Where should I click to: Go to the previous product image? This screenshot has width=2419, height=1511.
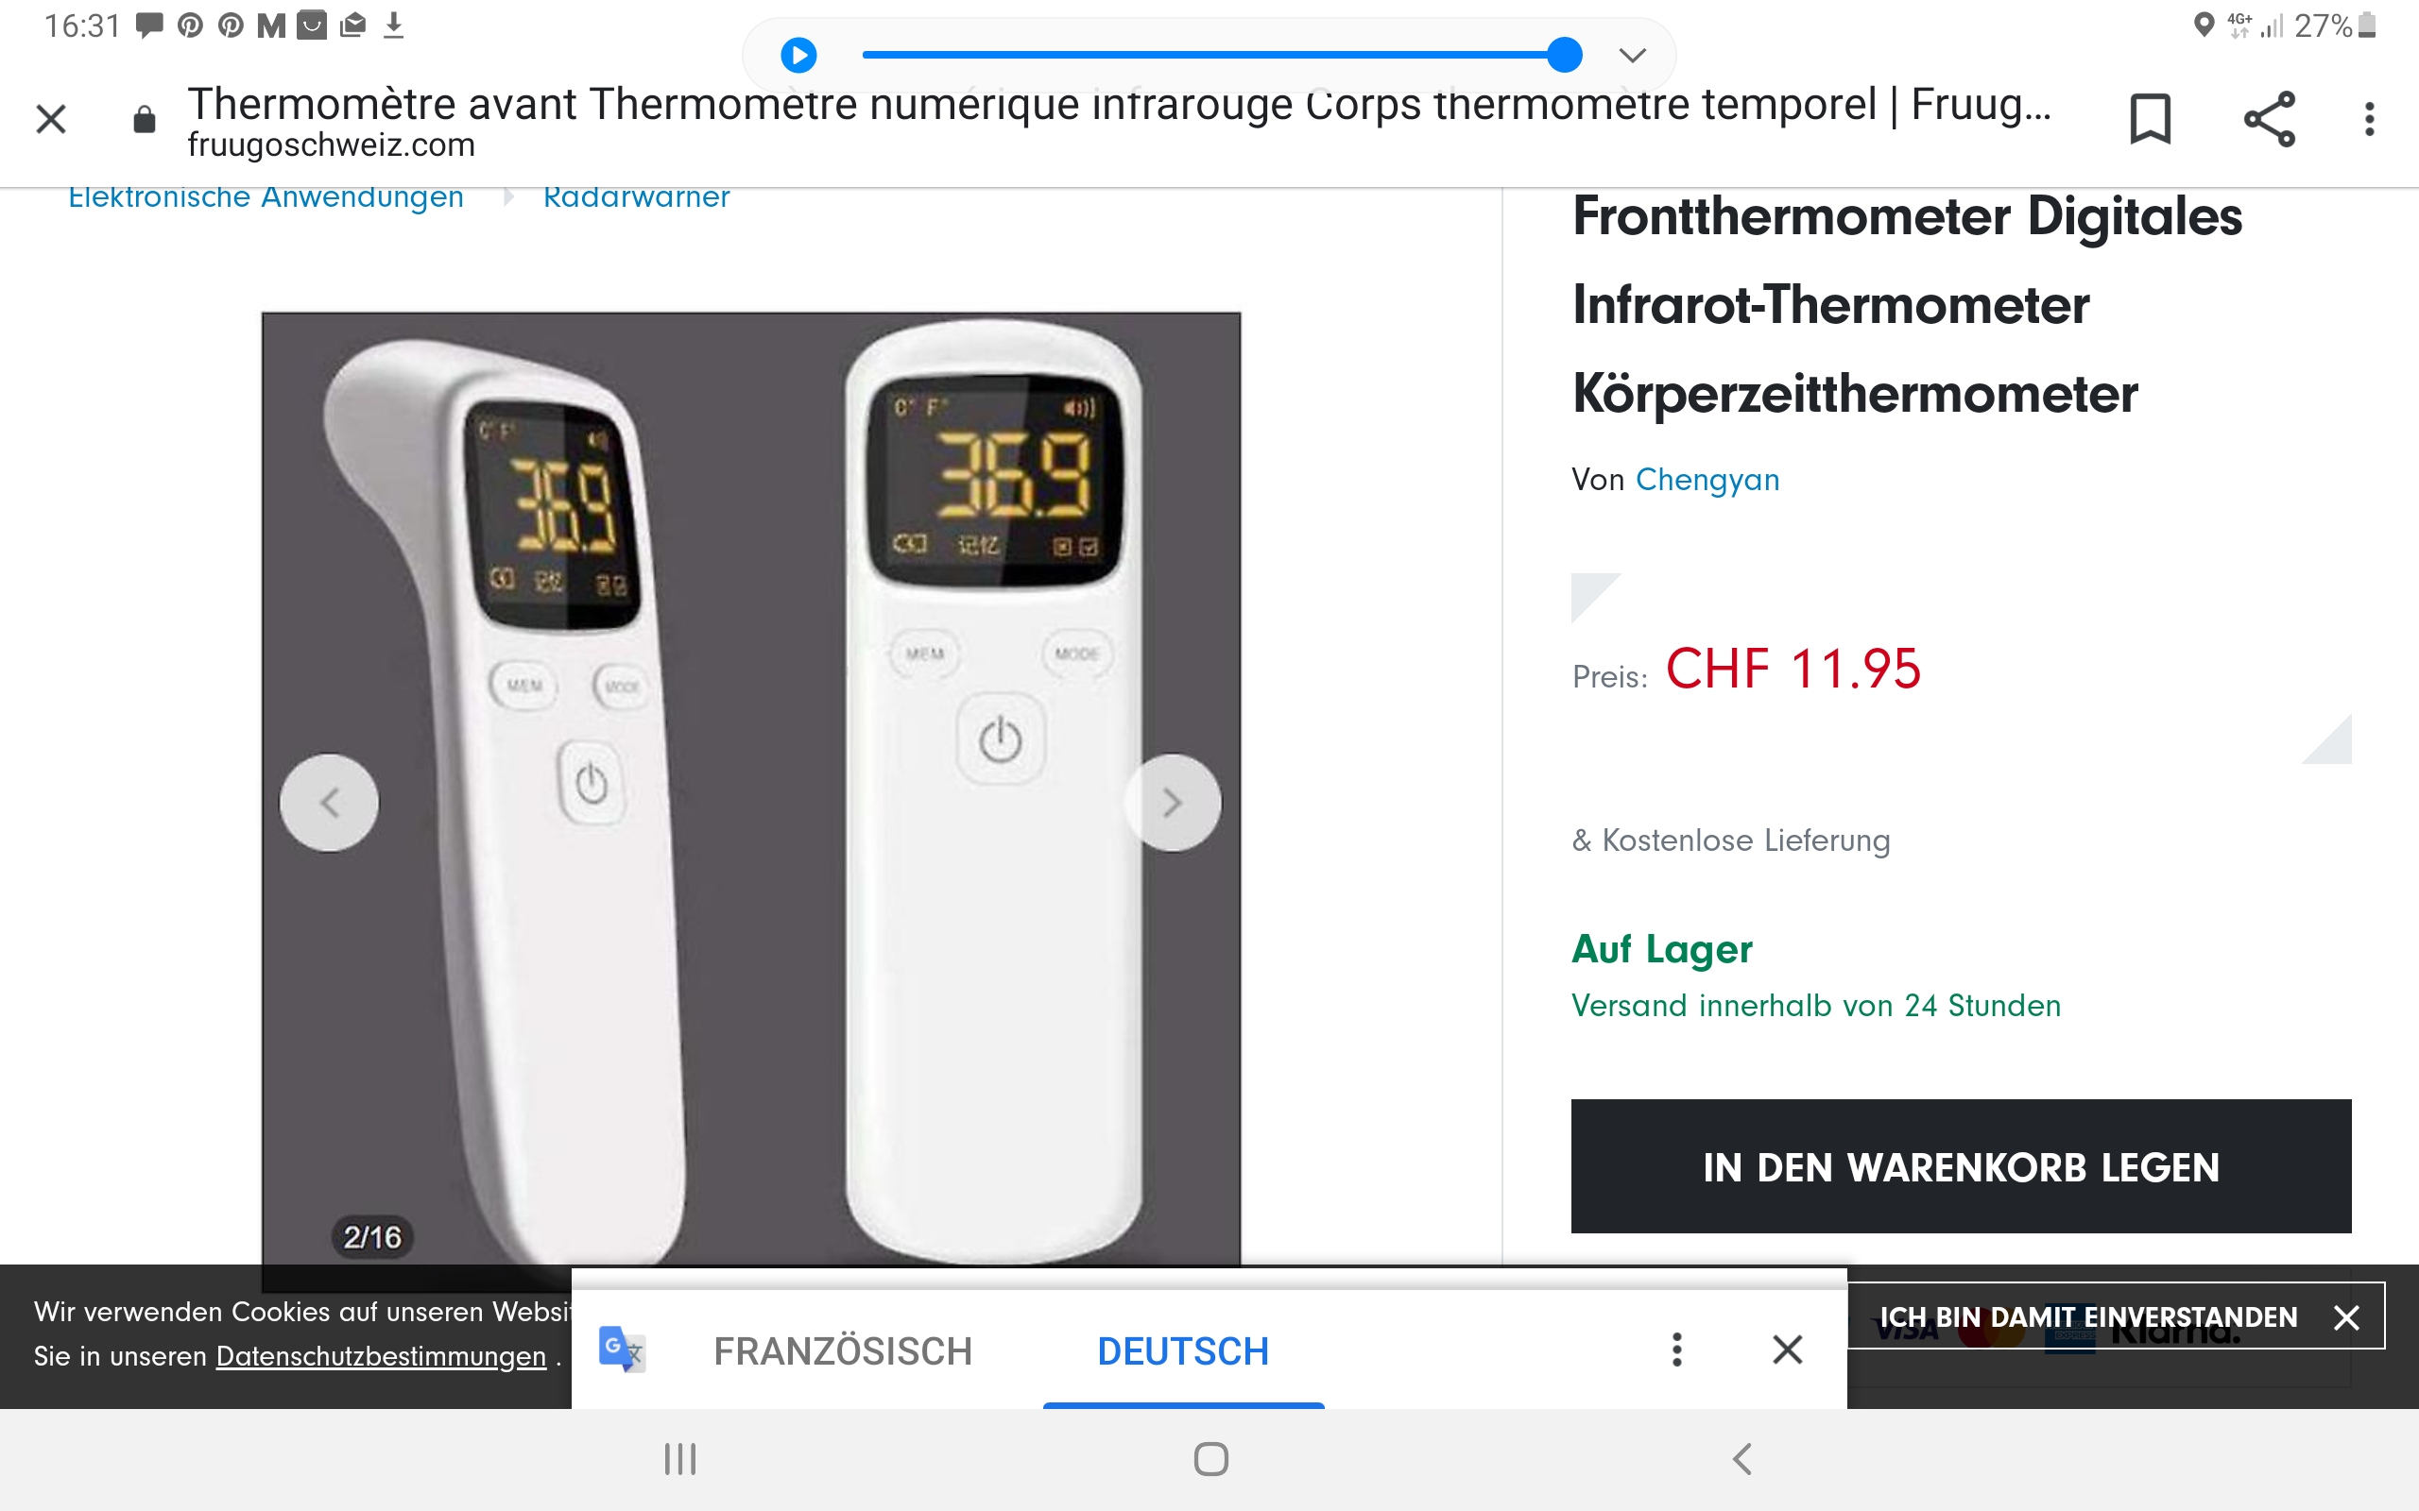pyautogui.click(x=329, y=803)
